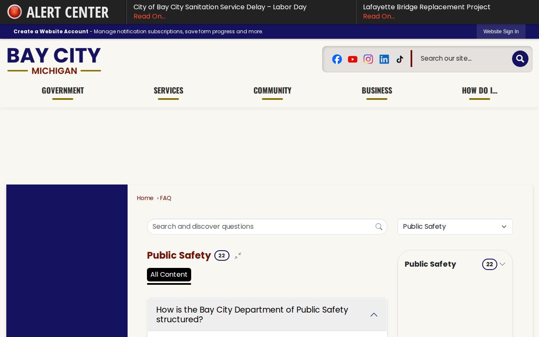539x337 pixels.
Task: Click the Bay City Michigan logo
Action: point(54,61)
